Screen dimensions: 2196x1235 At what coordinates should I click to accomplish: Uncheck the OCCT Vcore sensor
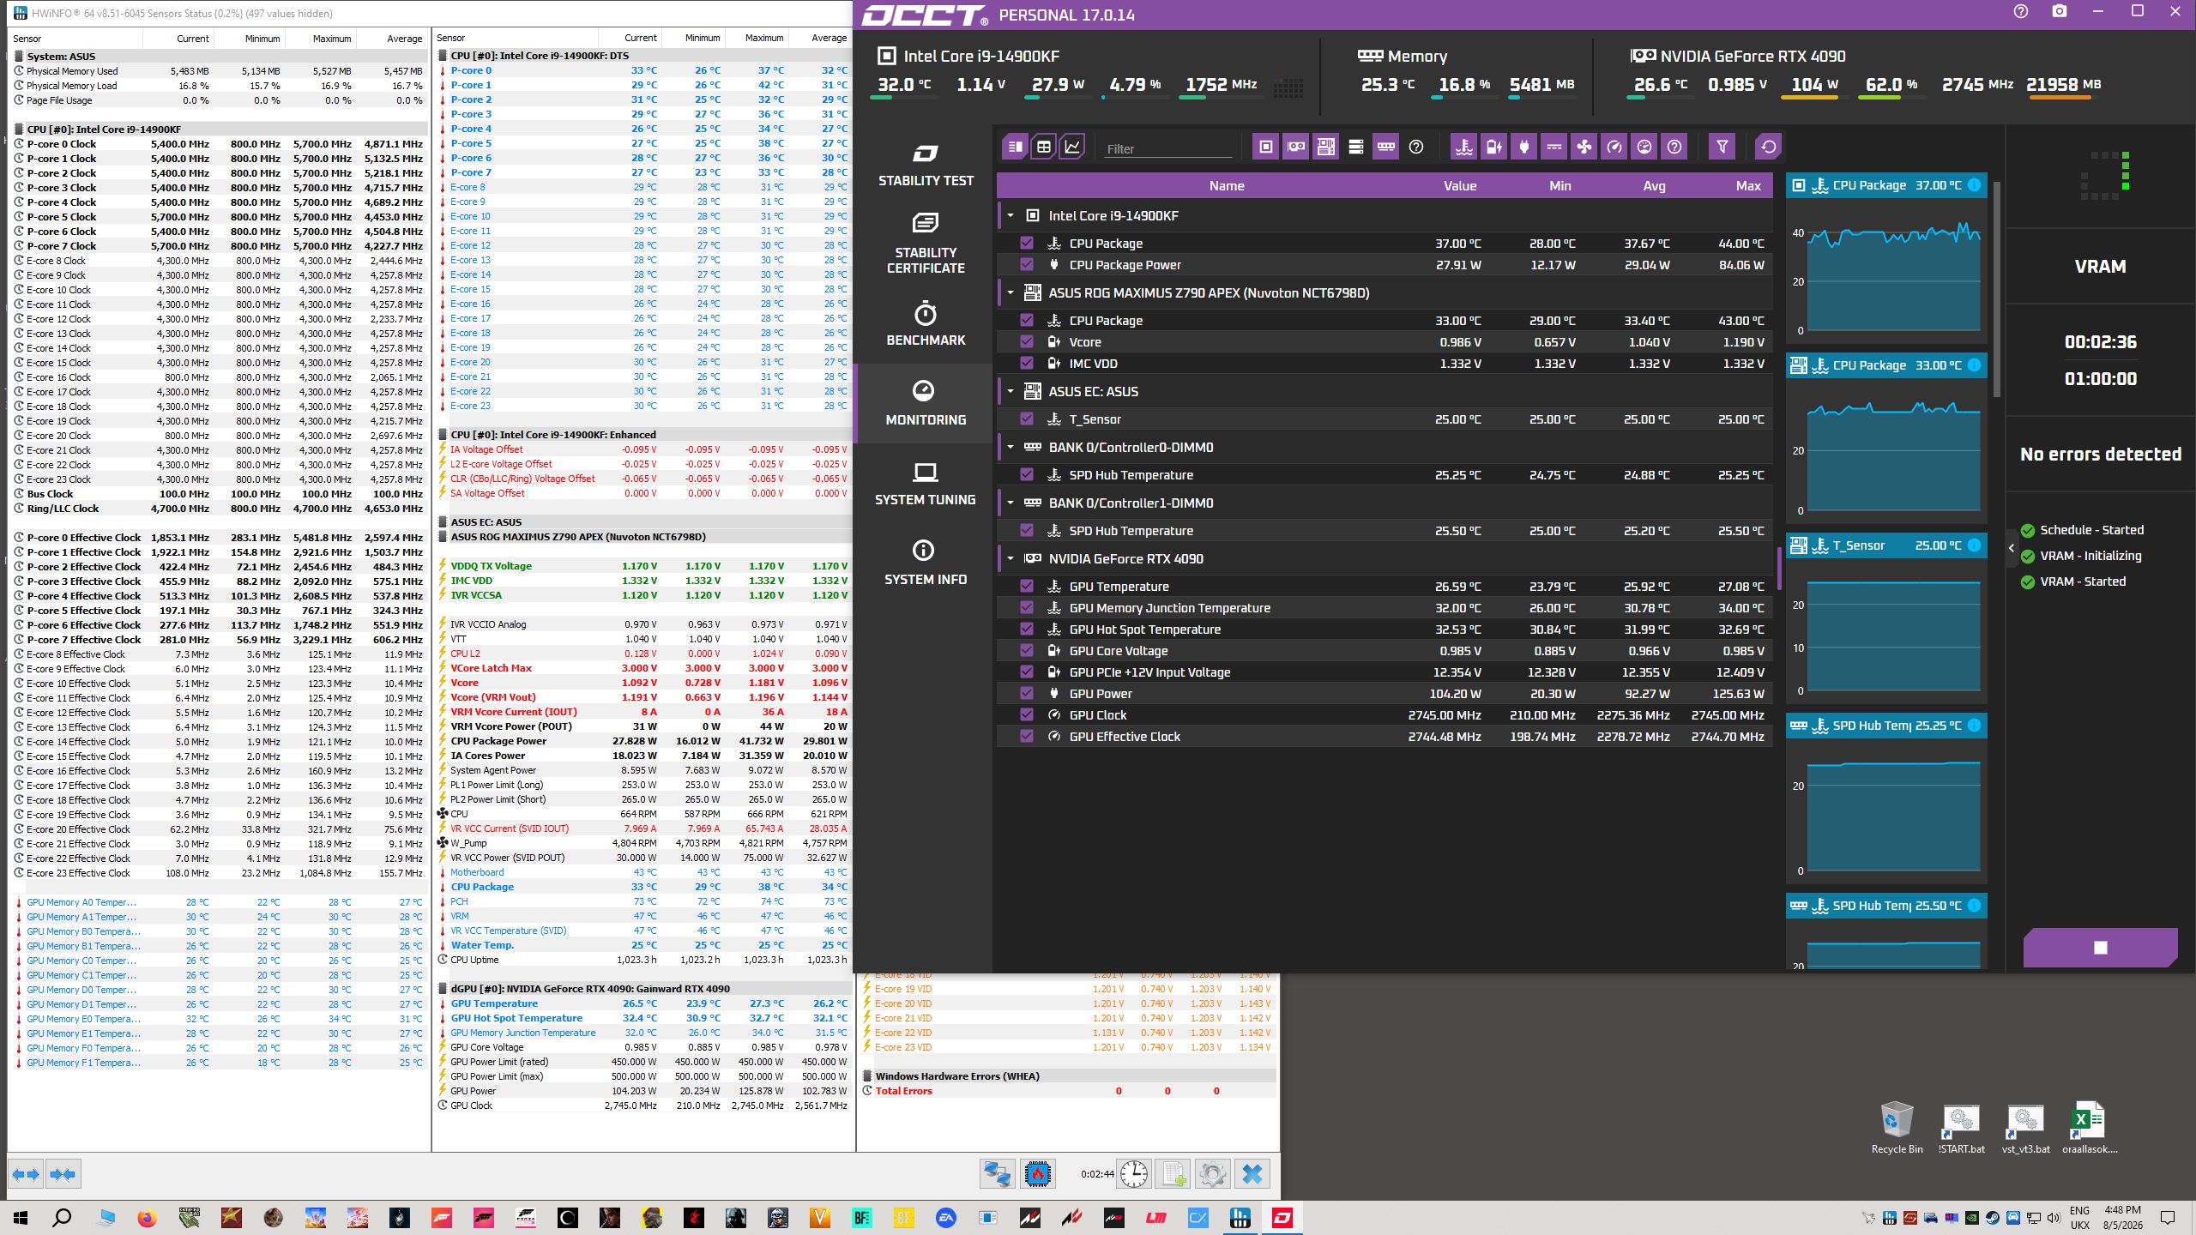point(1026,341)
